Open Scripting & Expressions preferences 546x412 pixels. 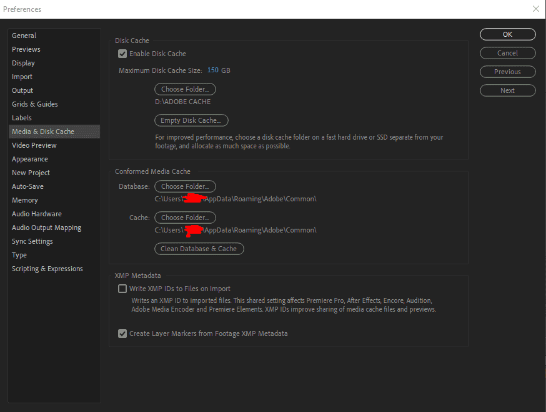(47, 269)
